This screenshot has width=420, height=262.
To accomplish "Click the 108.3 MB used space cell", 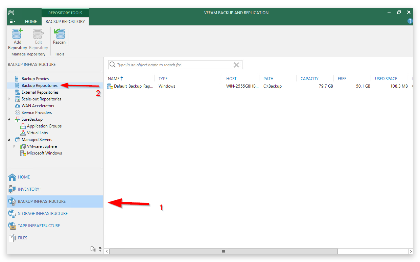I will [399, 86].
